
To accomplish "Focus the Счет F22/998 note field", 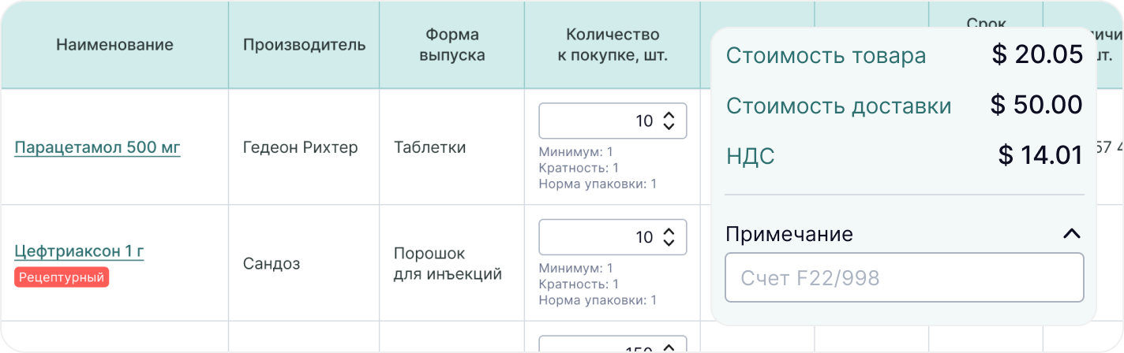I will [x=905, y=277].
